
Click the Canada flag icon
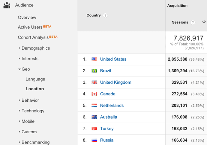tap(94, 94)
